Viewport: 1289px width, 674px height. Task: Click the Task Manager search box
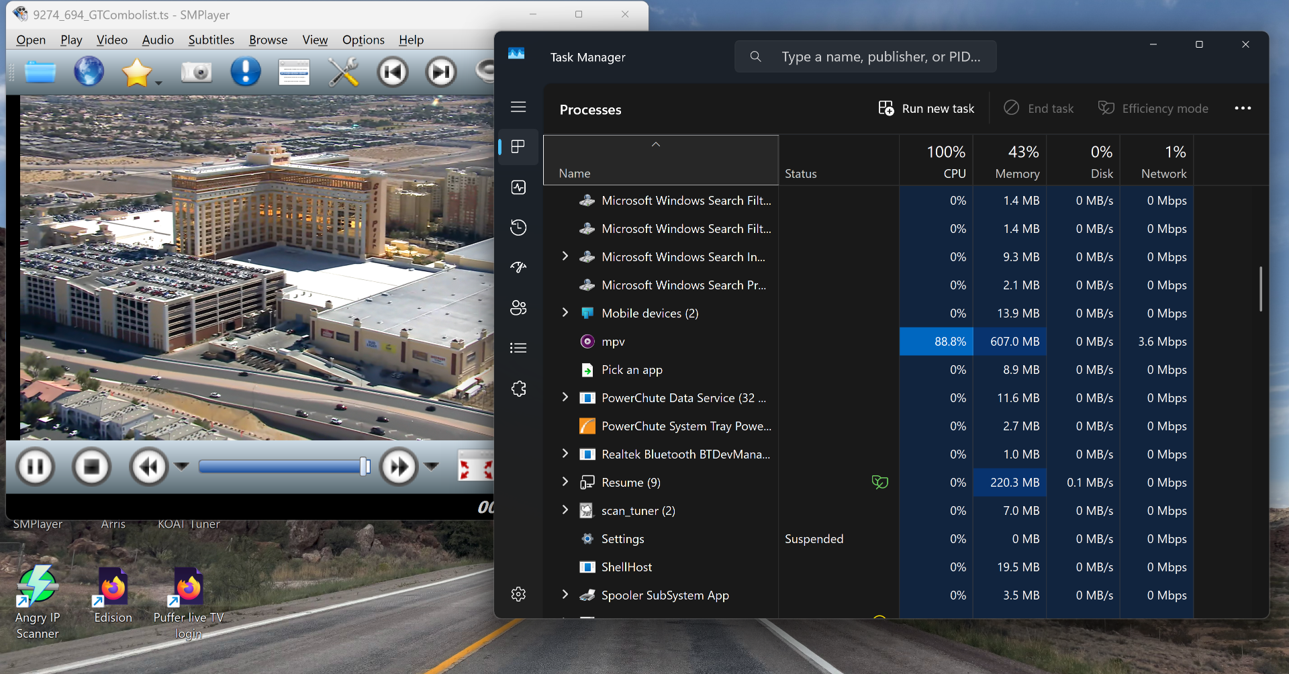pyautogui.click(x=879, y=57)
